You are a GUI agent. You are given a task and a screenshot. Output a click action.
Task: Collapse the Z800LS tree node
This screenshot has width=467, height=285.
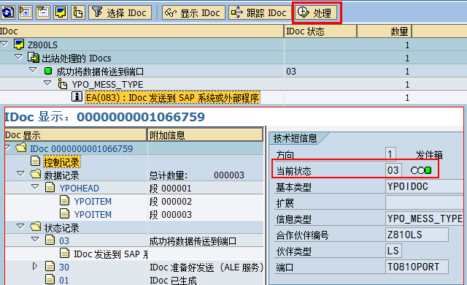click(x=4, y=44)
